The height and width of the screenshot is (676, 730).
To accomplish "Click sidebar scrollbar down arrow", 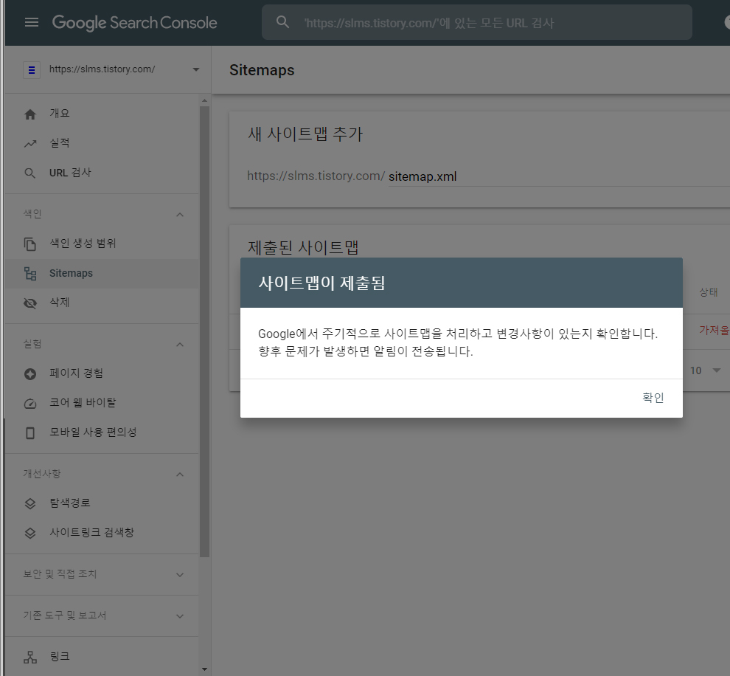I will coord(204,669).
